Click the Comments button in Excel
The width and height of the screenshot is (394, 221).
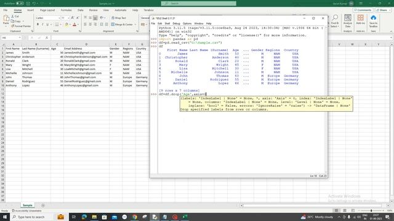(x=363, y=10)
